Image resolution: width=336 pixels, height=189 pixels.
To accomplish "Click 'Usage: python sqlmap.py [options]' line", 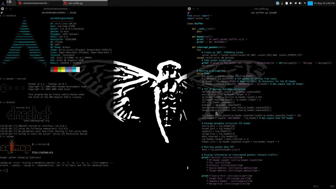I will 20,157.
